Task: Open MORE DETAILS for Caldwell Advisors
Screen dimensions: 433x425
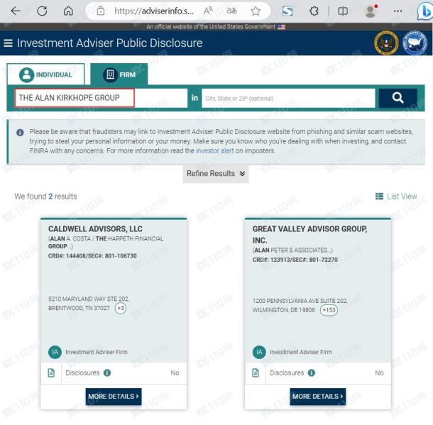Action: 114,397
